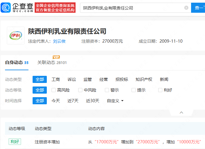Click the 动态等级 column header
Image resolution: width=205 pixels, height=149 pixels.
point(17,129)
